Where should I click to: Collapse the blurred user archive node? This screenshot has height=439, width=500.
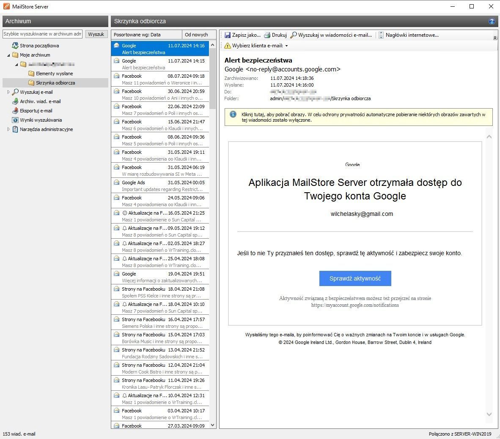(16, 64)
